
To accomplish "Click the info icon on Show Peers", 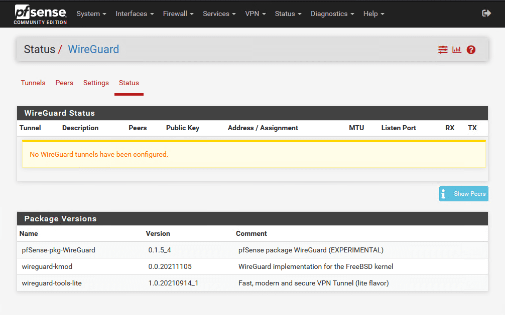I will pos(443,194).
